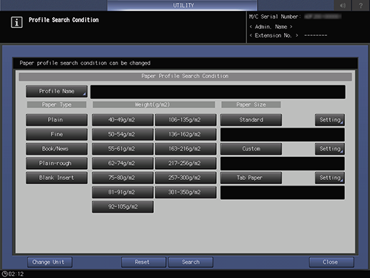Screen dimensions: 370x278
Task: Select weight 40-49g/m2
Action: pos(122,120)
